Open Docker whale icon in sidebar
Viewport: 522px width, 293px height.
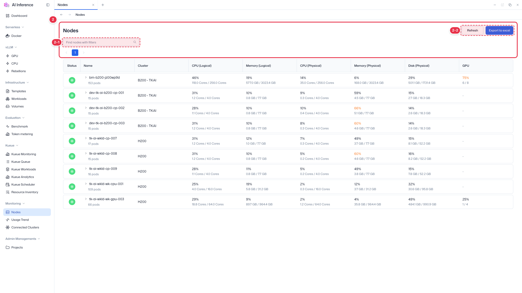tap(8, 36)
